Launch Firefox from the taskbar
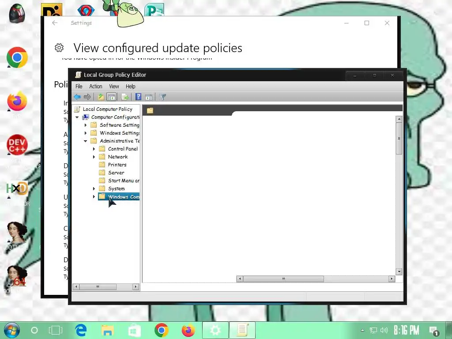The height and width of the screenshot is (339, 452). (x=188, y=330)
